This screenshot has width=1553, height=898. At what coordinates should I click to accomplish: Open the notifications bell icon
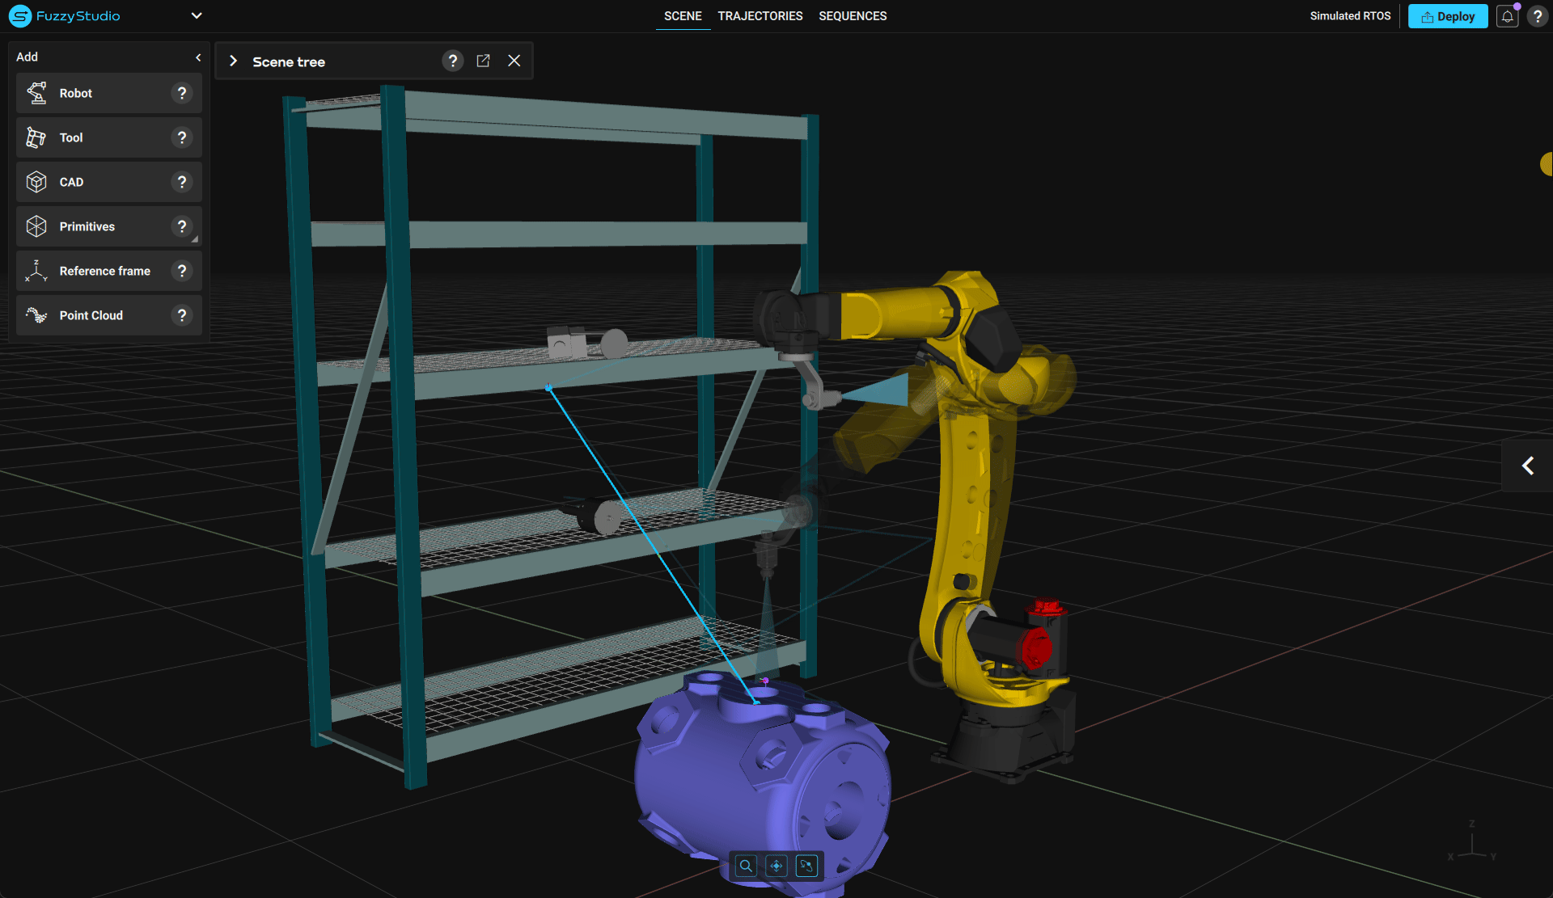tap(1507, 16)
